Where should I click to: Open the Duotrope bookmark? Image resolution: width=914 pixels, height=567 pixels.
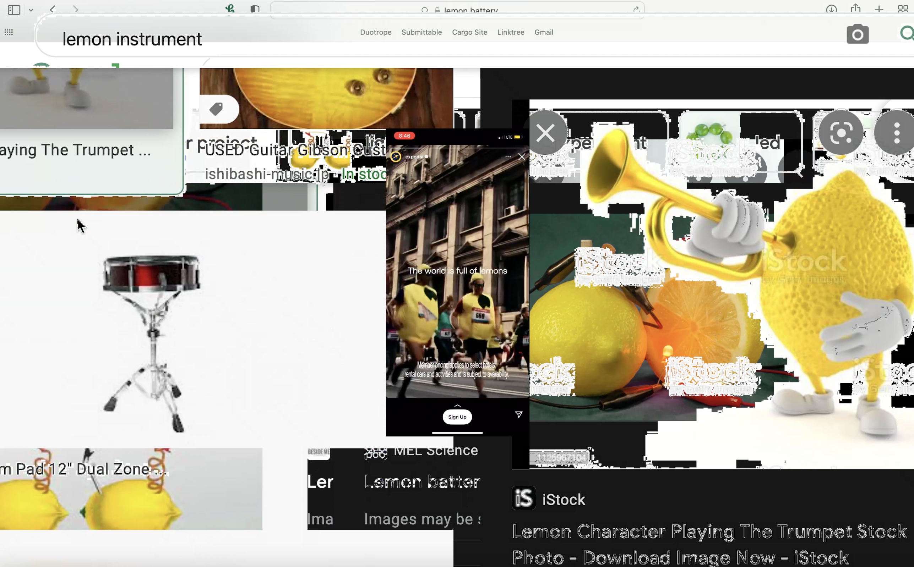pyautogui.click(x=376, y=32)
